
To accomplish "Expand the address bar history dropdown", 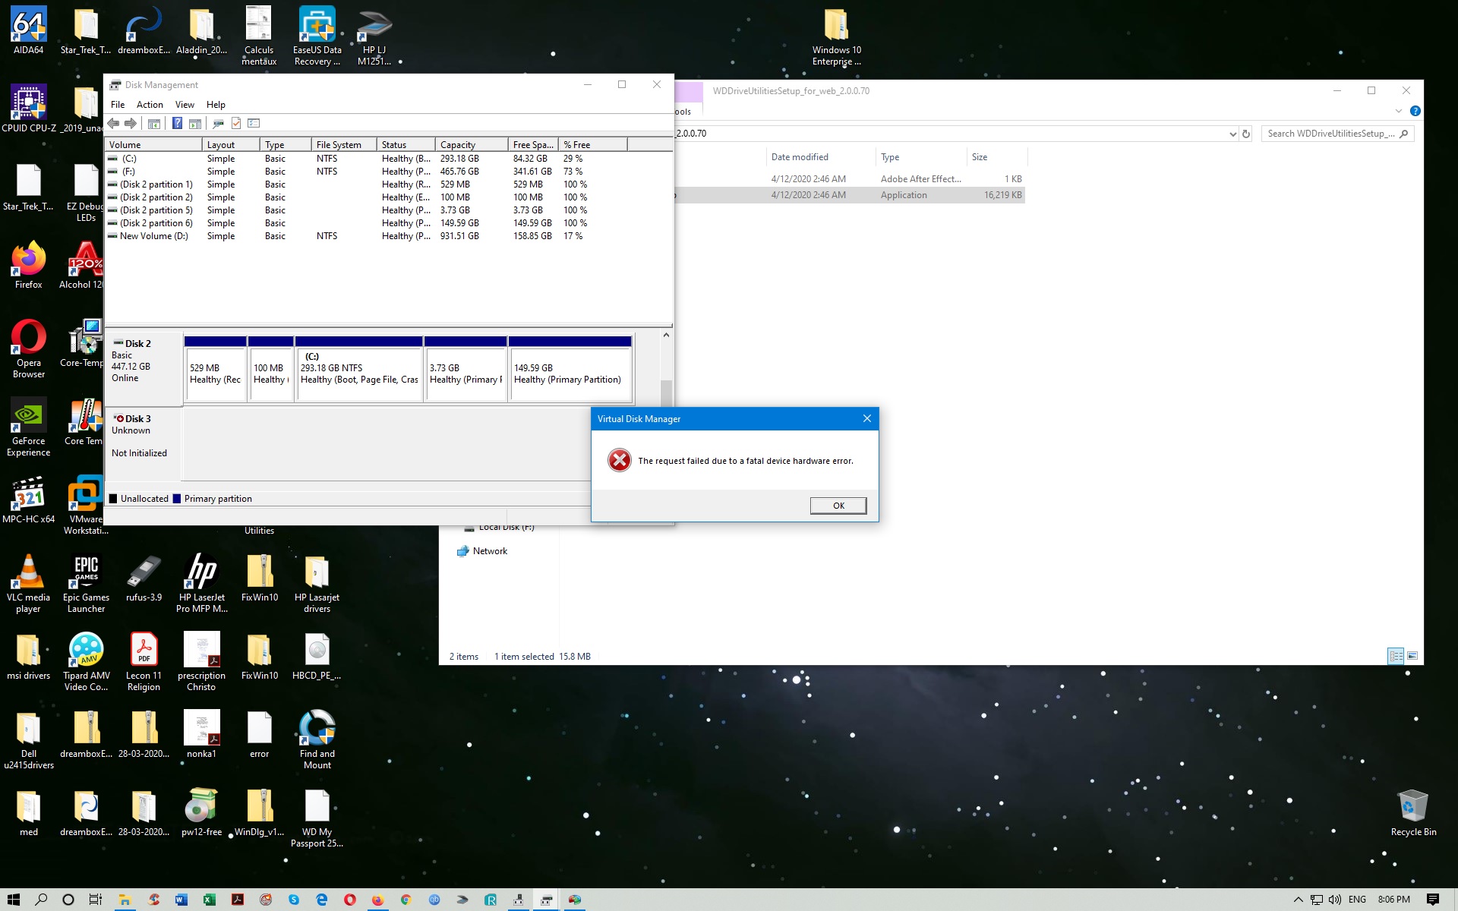I will coord(1232,134).
